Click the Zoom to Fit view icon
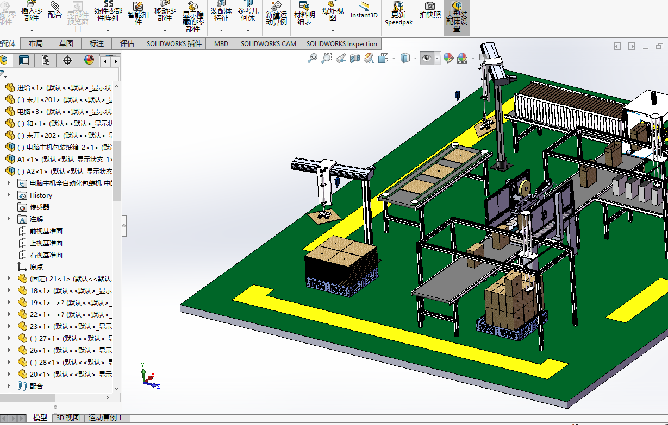The height and width of the screenshot is (425, 668). (313, 58)
